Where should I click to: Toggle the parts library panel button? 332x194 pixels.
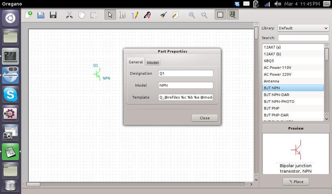[232, 15]
